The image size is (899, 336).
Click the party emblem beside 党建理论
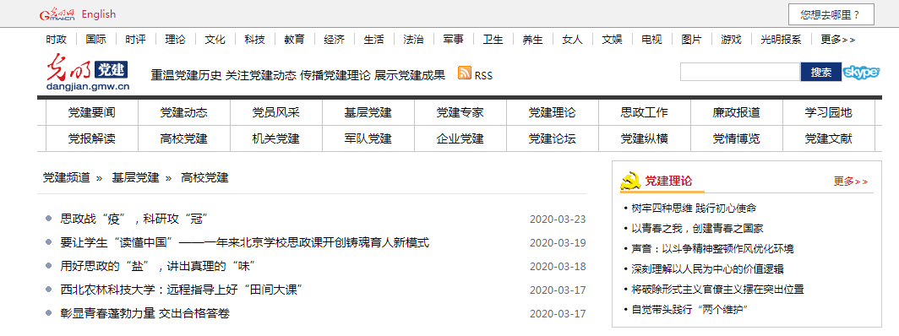(630, 181)
